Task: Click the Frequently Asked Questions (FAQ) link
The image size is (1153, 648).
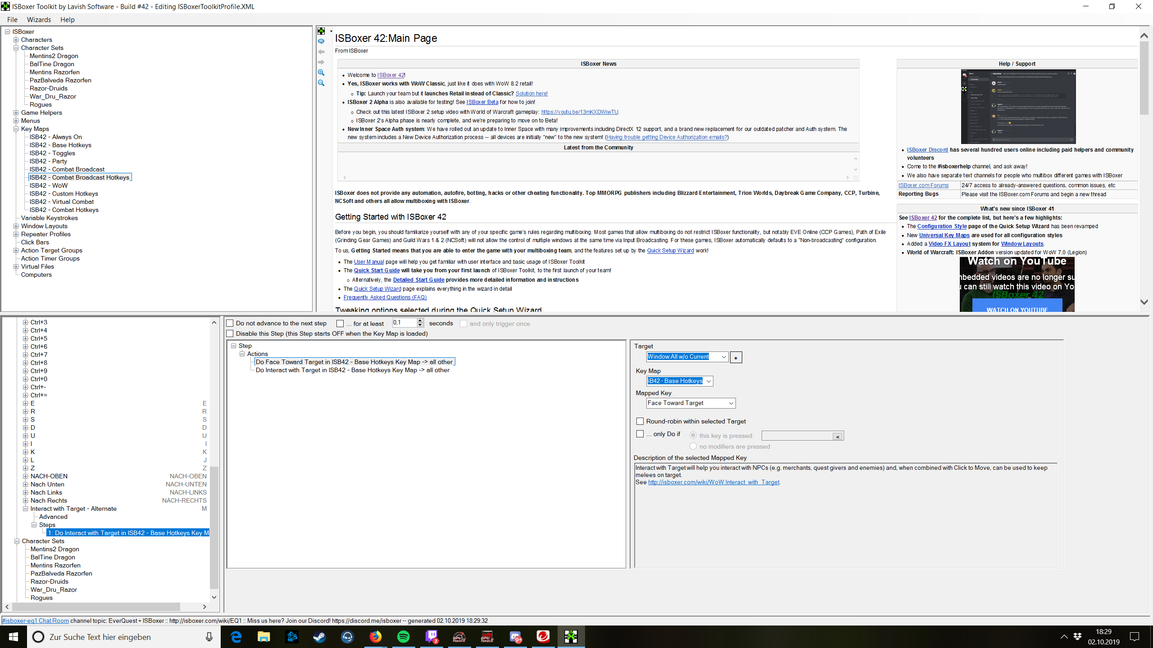Action: pos(385,297)
